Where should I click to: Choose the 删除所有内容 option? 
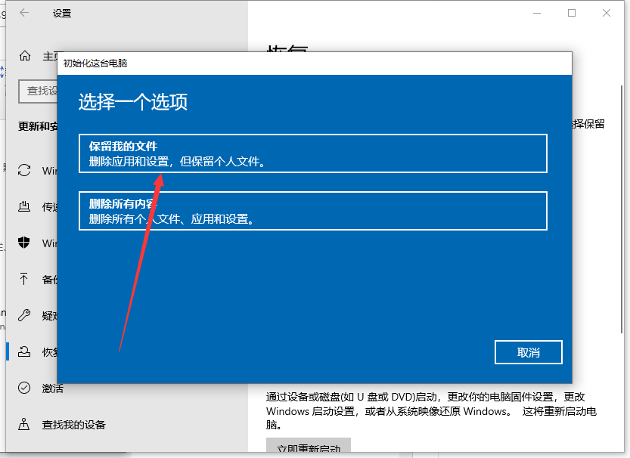coord(312,211)
